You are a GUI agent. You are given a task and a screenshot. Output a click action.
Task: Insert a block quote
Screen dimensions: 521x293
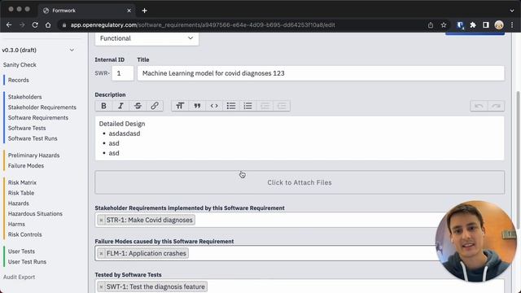click(197, 106)
